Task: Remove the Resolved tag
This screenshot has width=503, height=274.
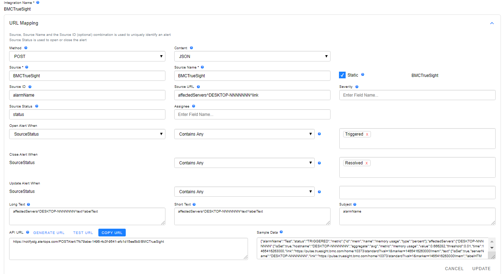Action: coord(366,163)
